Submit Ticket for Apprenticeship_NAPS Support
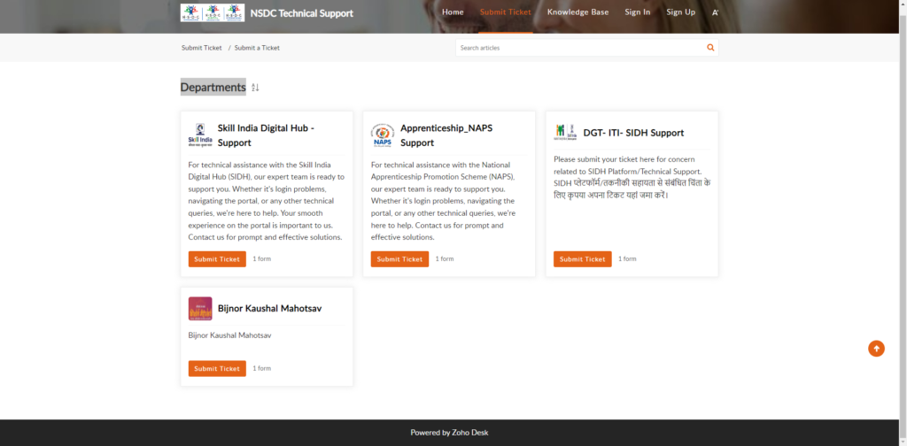 (x=399, y=258)
